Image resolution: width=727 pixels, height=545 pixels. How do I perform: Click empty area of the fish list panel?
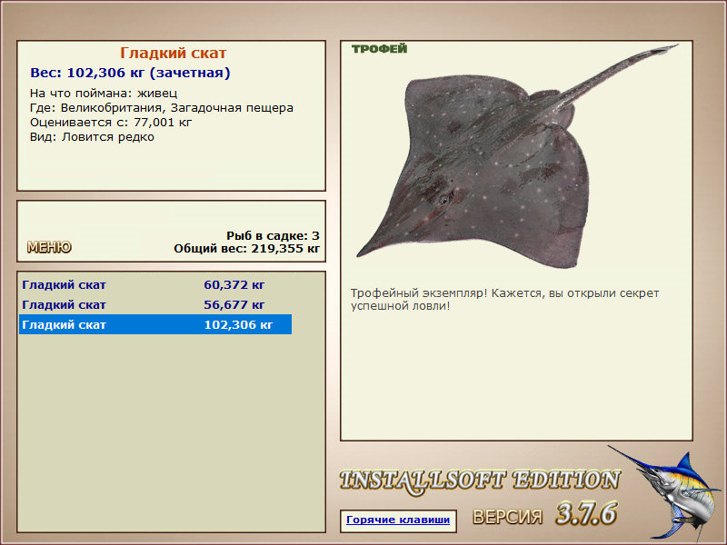point(171,431)
